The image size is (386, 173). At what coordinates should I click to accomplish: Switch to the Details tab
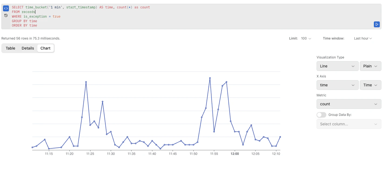tap(28, 48)
